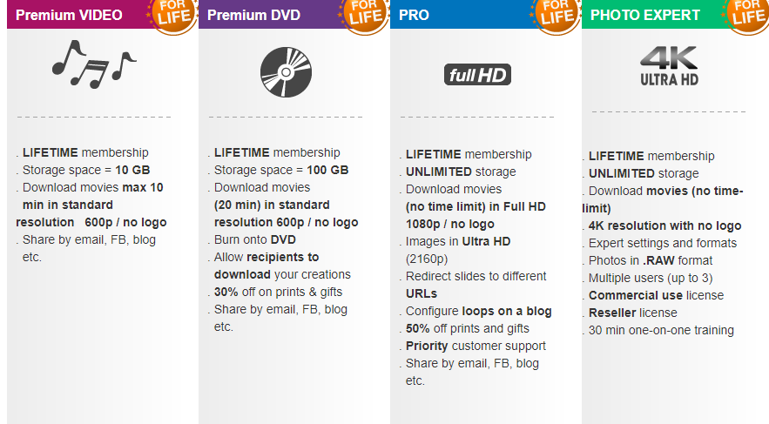Image resolution: width=769 pixels, height=424 pixels.
Task: Select the Premium DVD plan header
Action: click(253, 15)
